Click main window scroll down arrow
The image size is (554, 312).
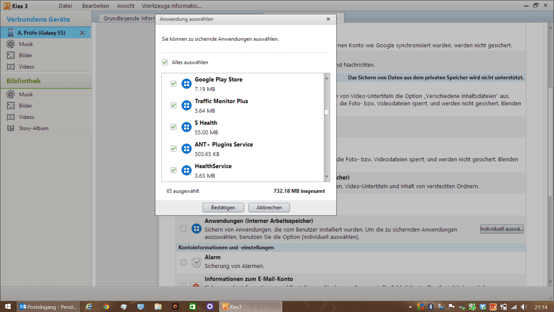[550, 281]
